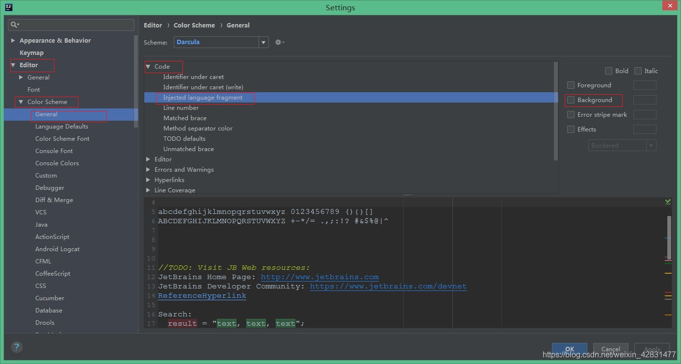Click the Cancel button
Viewport: 681px width, 364px height.
(x=611, y=349)
